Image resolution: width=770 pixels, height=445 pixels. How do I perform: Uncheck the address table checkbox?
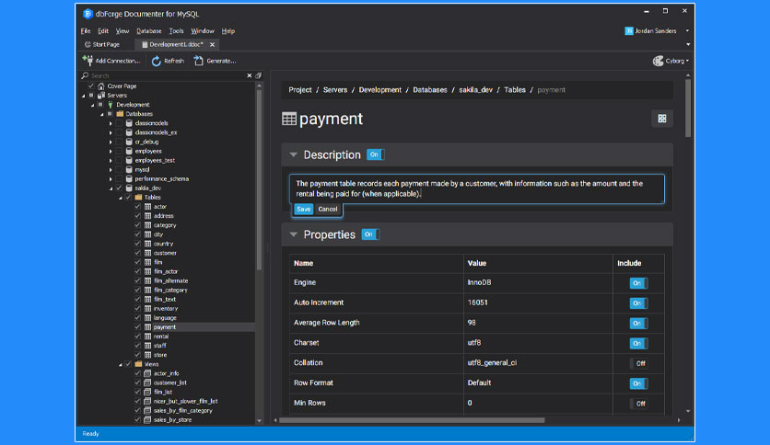pyautogui.click(x=137, y=216)
